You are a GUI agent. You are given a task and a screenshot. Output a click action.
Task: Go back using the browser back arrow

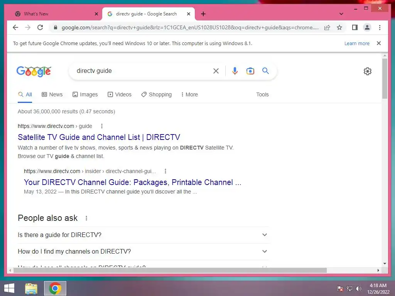coord(15,27)
